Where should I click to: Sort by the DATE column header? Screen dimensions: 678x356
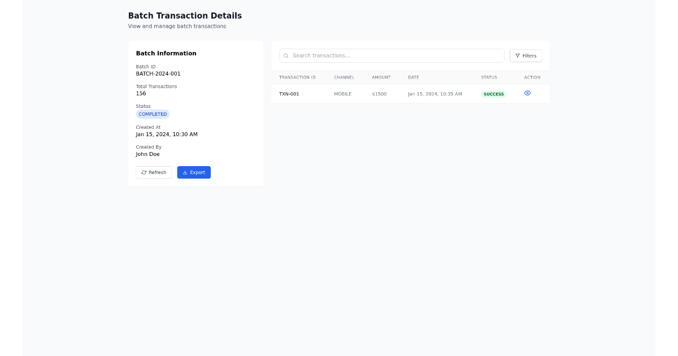[x=414, y=77]
